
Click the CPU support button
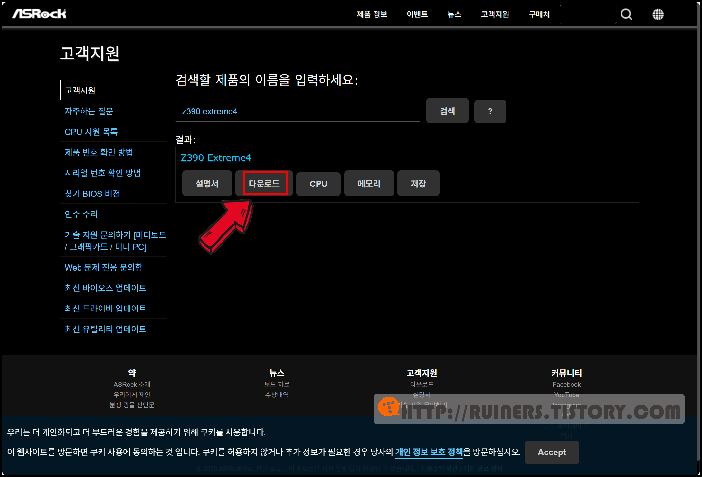318,184
